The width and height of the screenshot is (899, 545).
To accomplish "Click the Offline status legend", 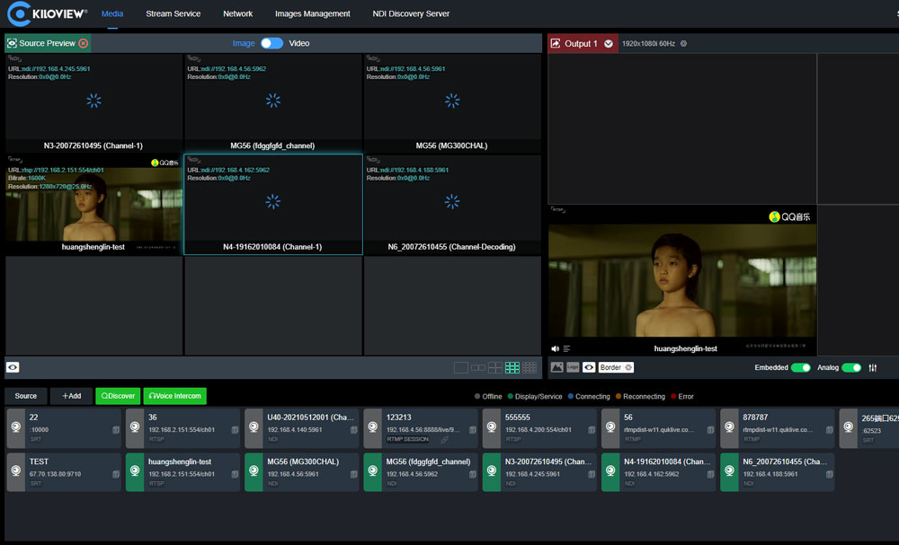I will pos(488,396).
